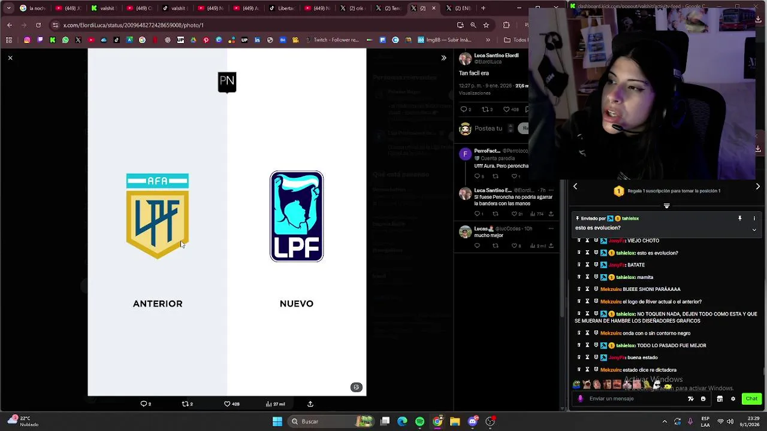Retweet icon under the main tweet
Viewport: 767px width, 431px height.
pos(487,110)
